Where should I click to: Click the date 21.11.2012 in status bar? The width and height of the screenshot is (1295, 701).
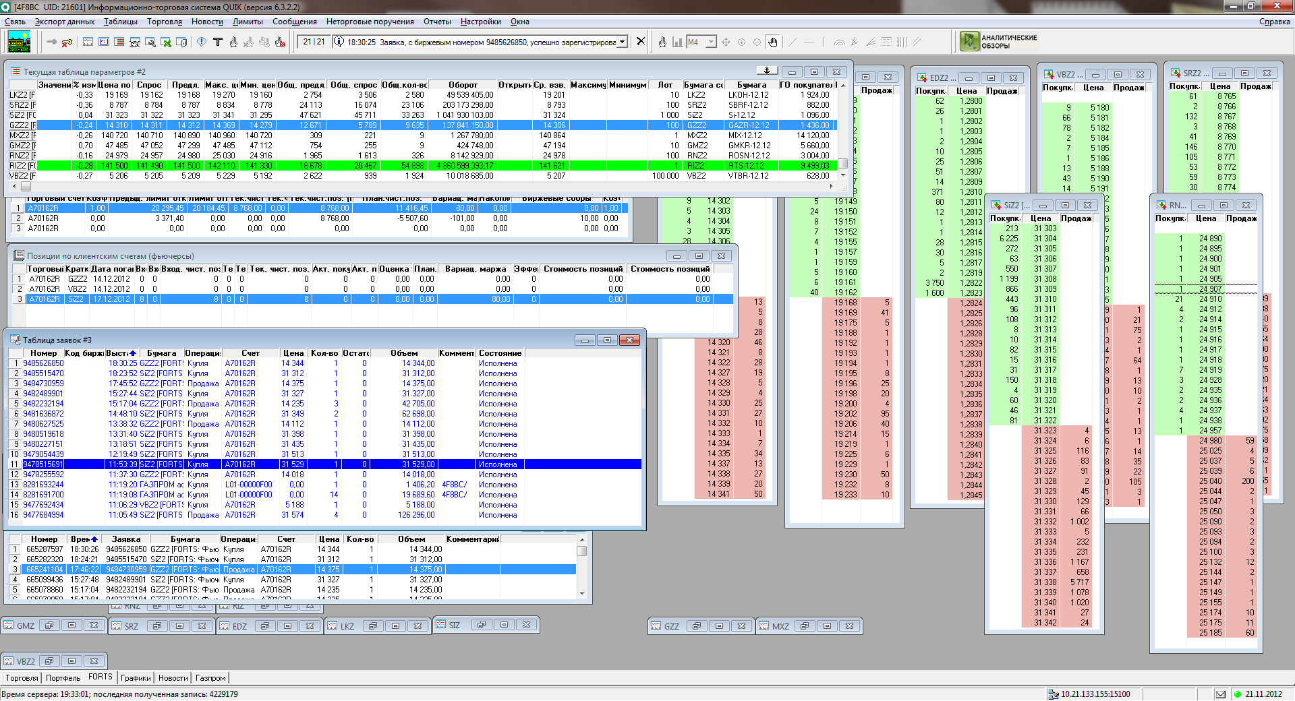click(x=1263, y=694)
